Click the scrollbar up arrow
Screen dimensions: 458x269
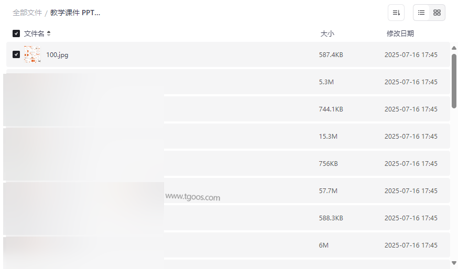coord(454,48)
